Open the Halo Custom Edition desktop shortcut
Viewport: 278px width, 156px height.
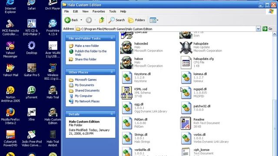[x=53, y=116]
